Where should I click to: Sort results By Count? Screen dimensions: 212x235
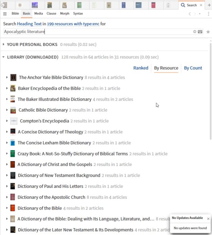click(x=193, y=68)
